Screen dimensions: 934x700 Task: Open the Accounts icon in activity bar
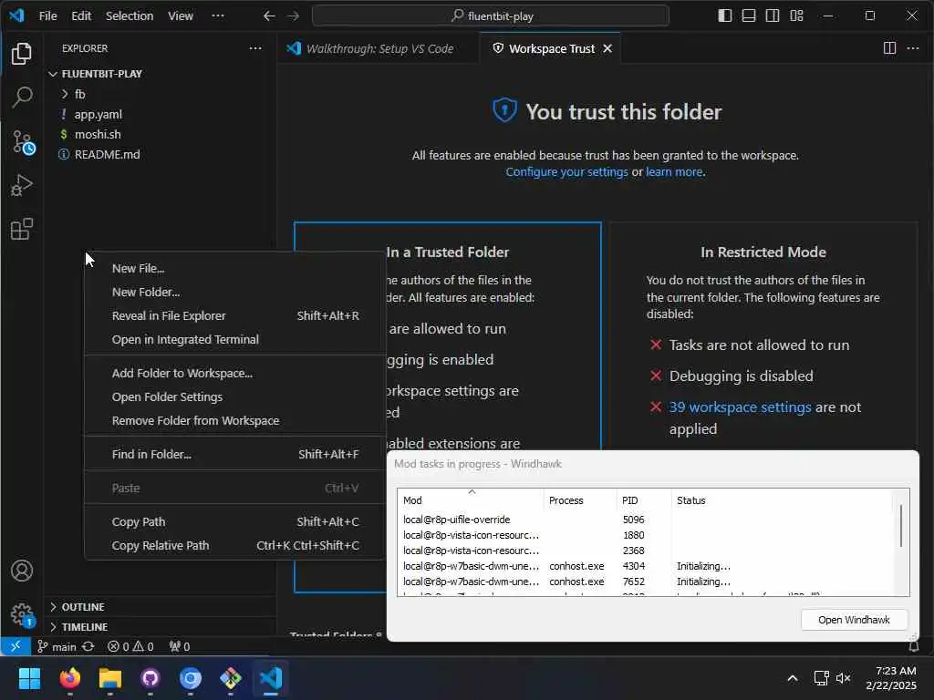(22, 571)
